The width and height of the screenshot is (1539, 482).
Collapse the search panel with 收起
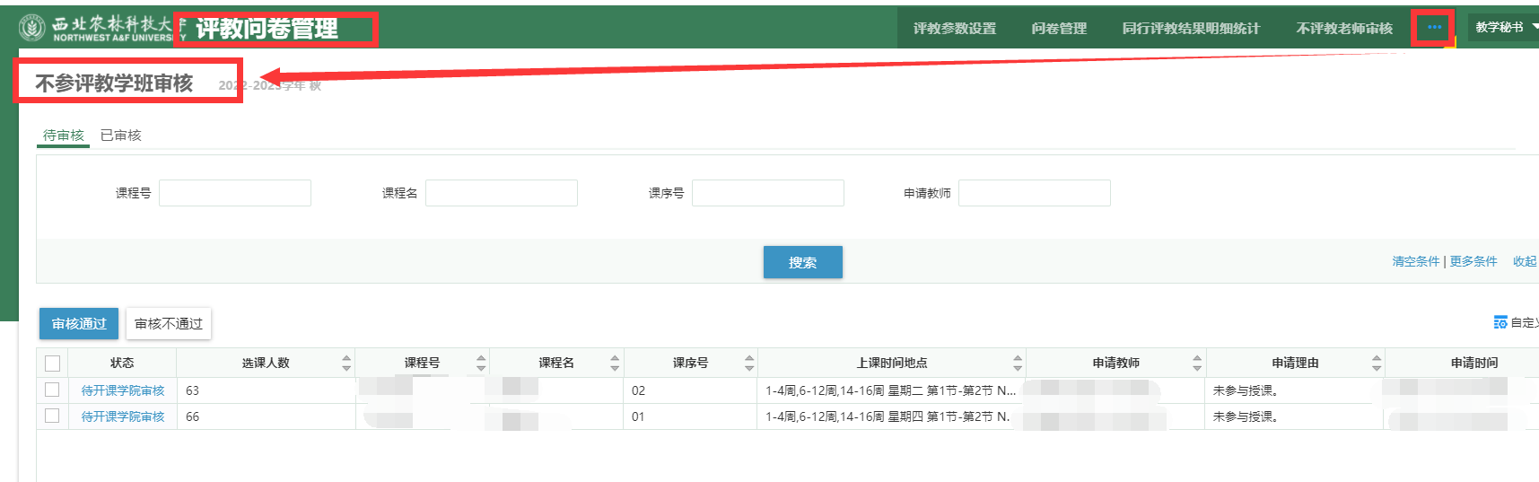point(1524,261)
